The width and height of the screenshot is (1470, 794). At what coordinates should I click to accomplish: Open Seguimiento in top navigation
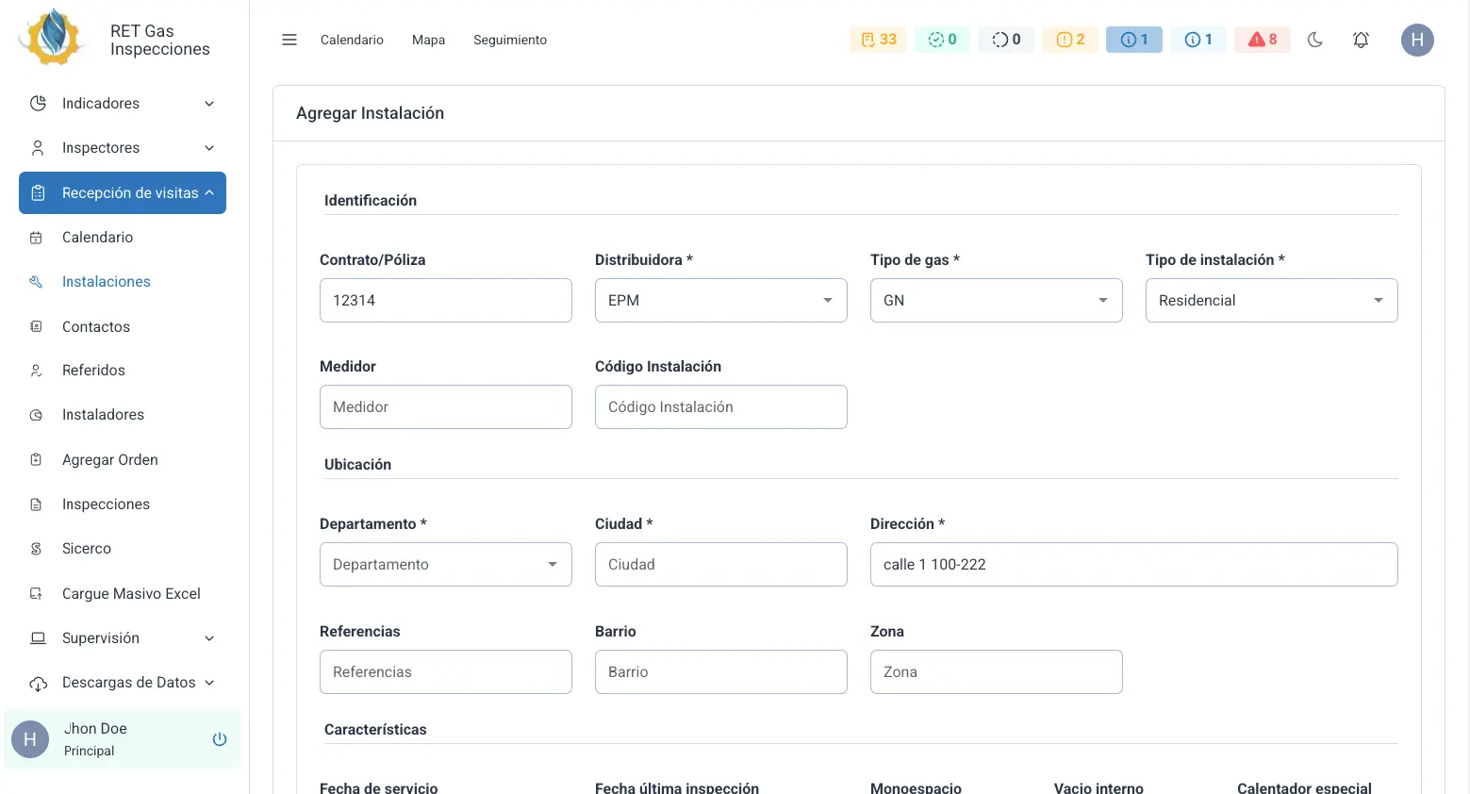510,40
